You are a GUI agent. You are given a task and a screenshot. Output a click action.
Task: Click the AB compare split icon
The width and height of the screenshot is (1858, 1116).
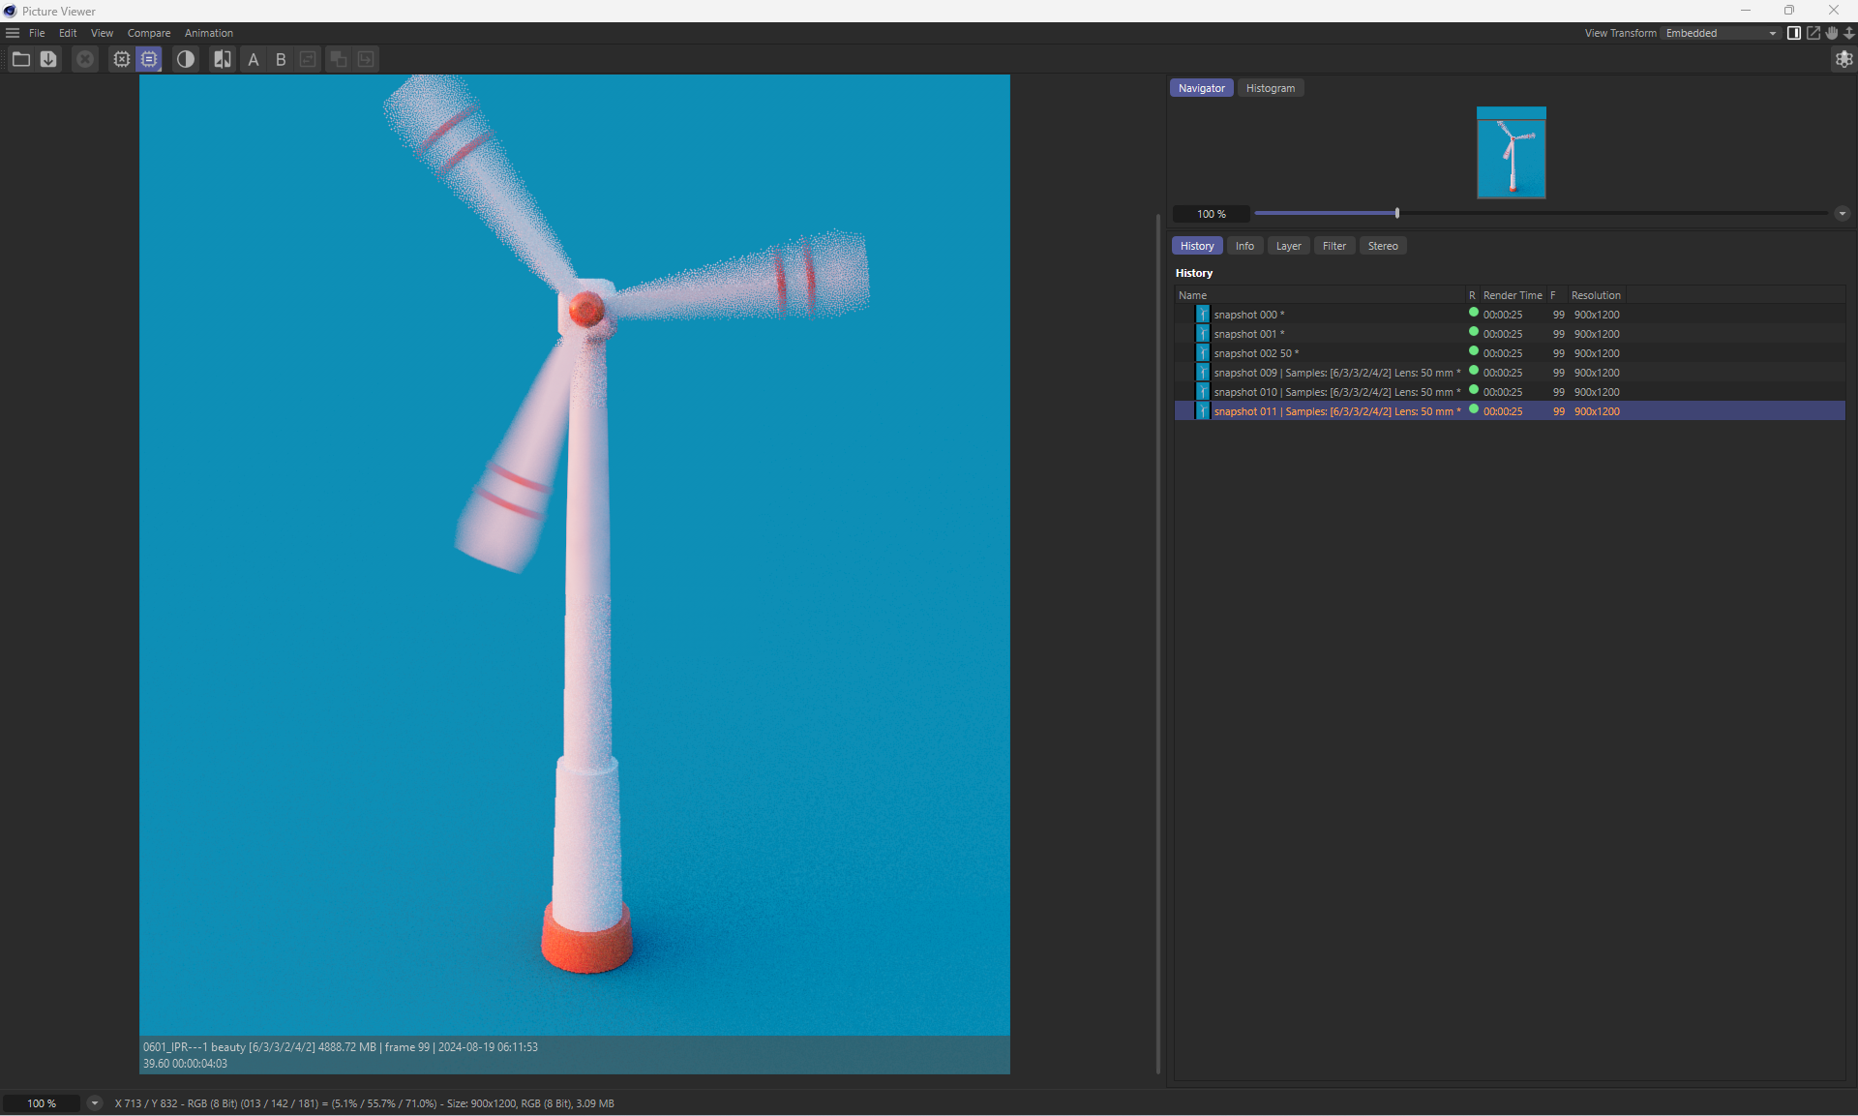tap(223, 59)
